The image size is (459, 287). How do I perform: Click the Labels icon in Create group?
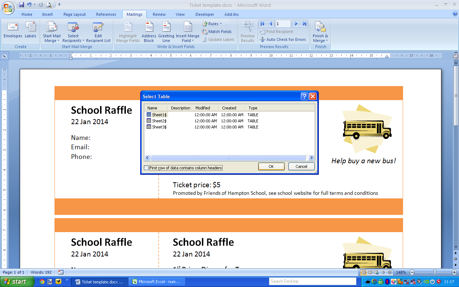point(30,32)
